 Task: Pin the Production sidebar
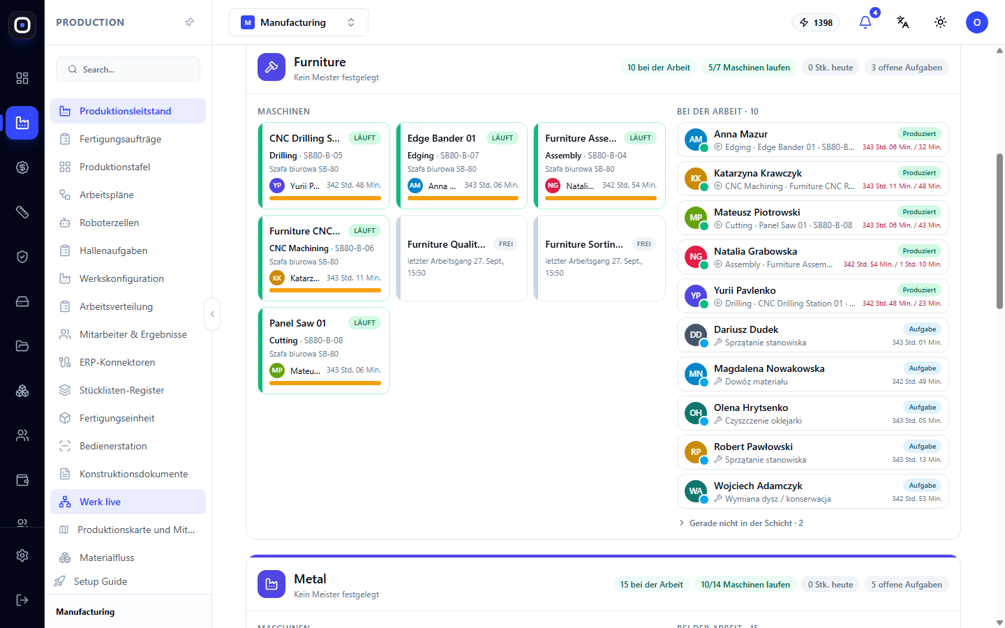click(190, 22)
